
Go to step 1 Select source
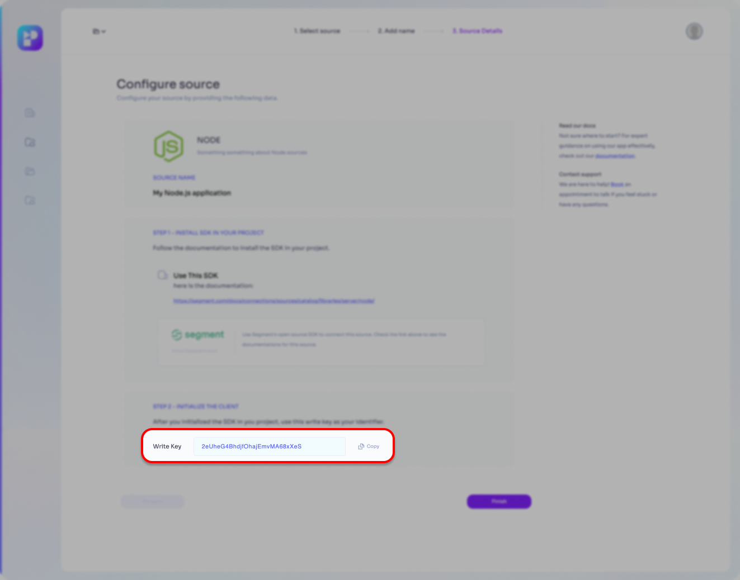[317, 31]
